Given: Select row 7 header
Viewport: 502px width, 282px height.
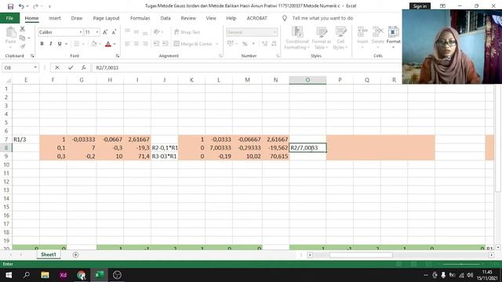Looking at the screenshot, I should pyautogui.click(x=6, y=139).
